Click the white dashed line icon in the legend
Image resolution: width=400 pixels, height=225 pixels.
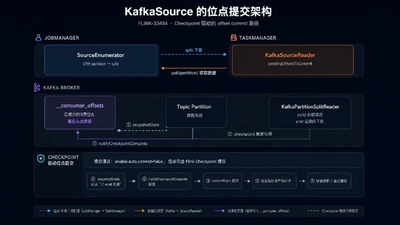point(313,211)
